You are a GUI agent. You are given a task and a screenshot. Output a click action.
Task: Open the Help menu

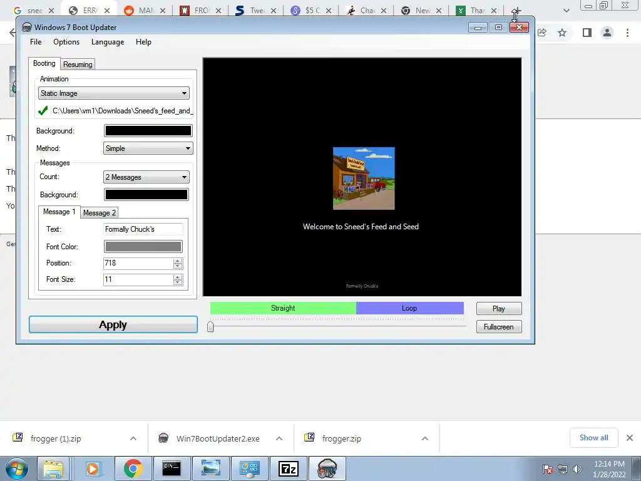pos(143,42)
